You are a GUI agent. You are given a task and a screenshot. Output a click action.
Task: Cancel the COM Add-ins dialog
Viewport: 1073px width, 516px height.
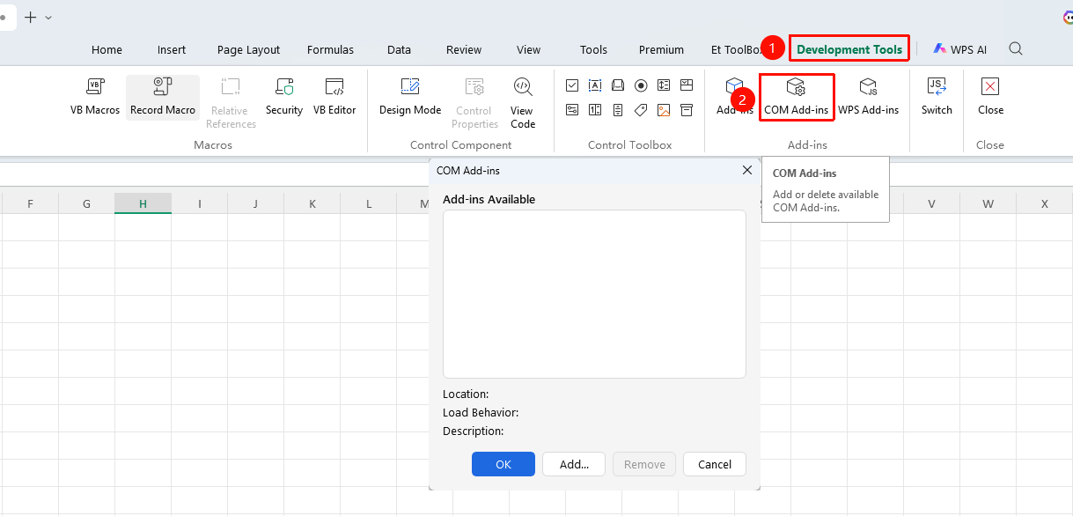click(x=715, y=464)
